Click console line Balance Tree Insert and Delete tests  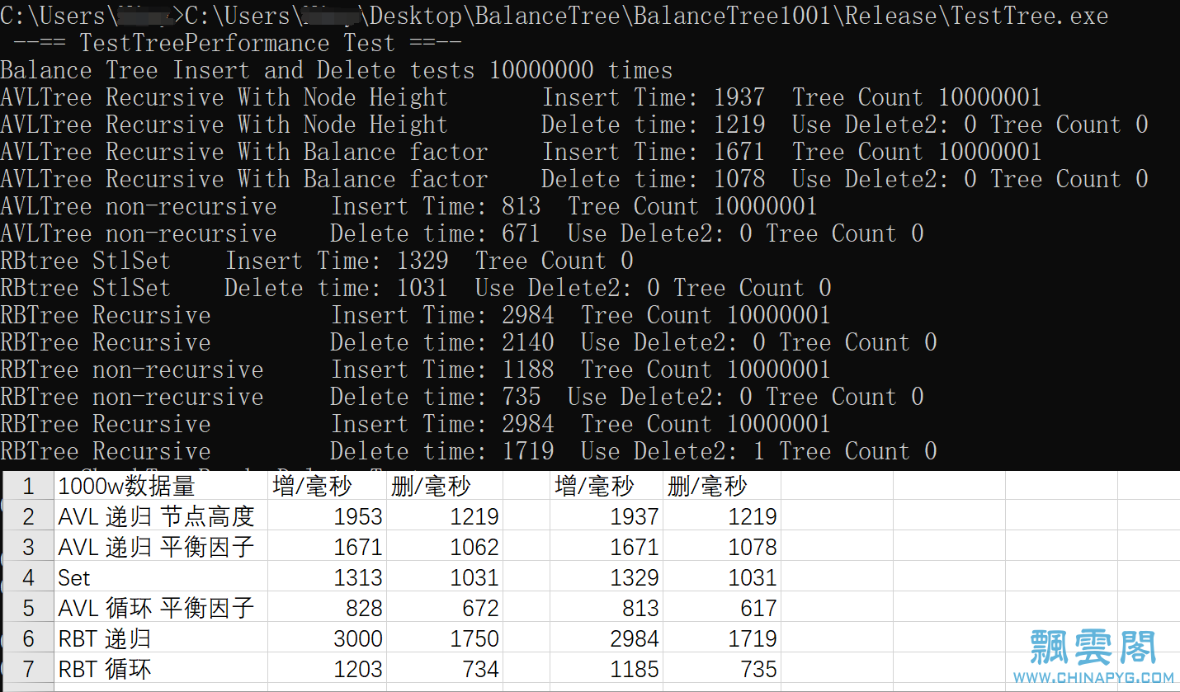337,70
